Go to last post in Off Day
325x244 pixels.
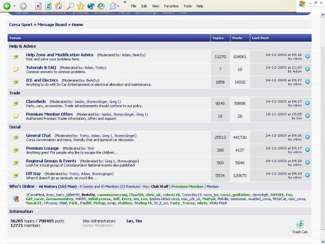tap(307, 175)
